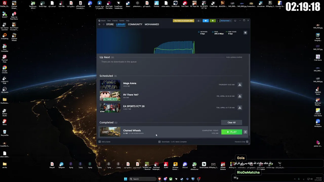Open the Steam announcements megaphone button
The image size is (324, 182).
tap(206, 21)
